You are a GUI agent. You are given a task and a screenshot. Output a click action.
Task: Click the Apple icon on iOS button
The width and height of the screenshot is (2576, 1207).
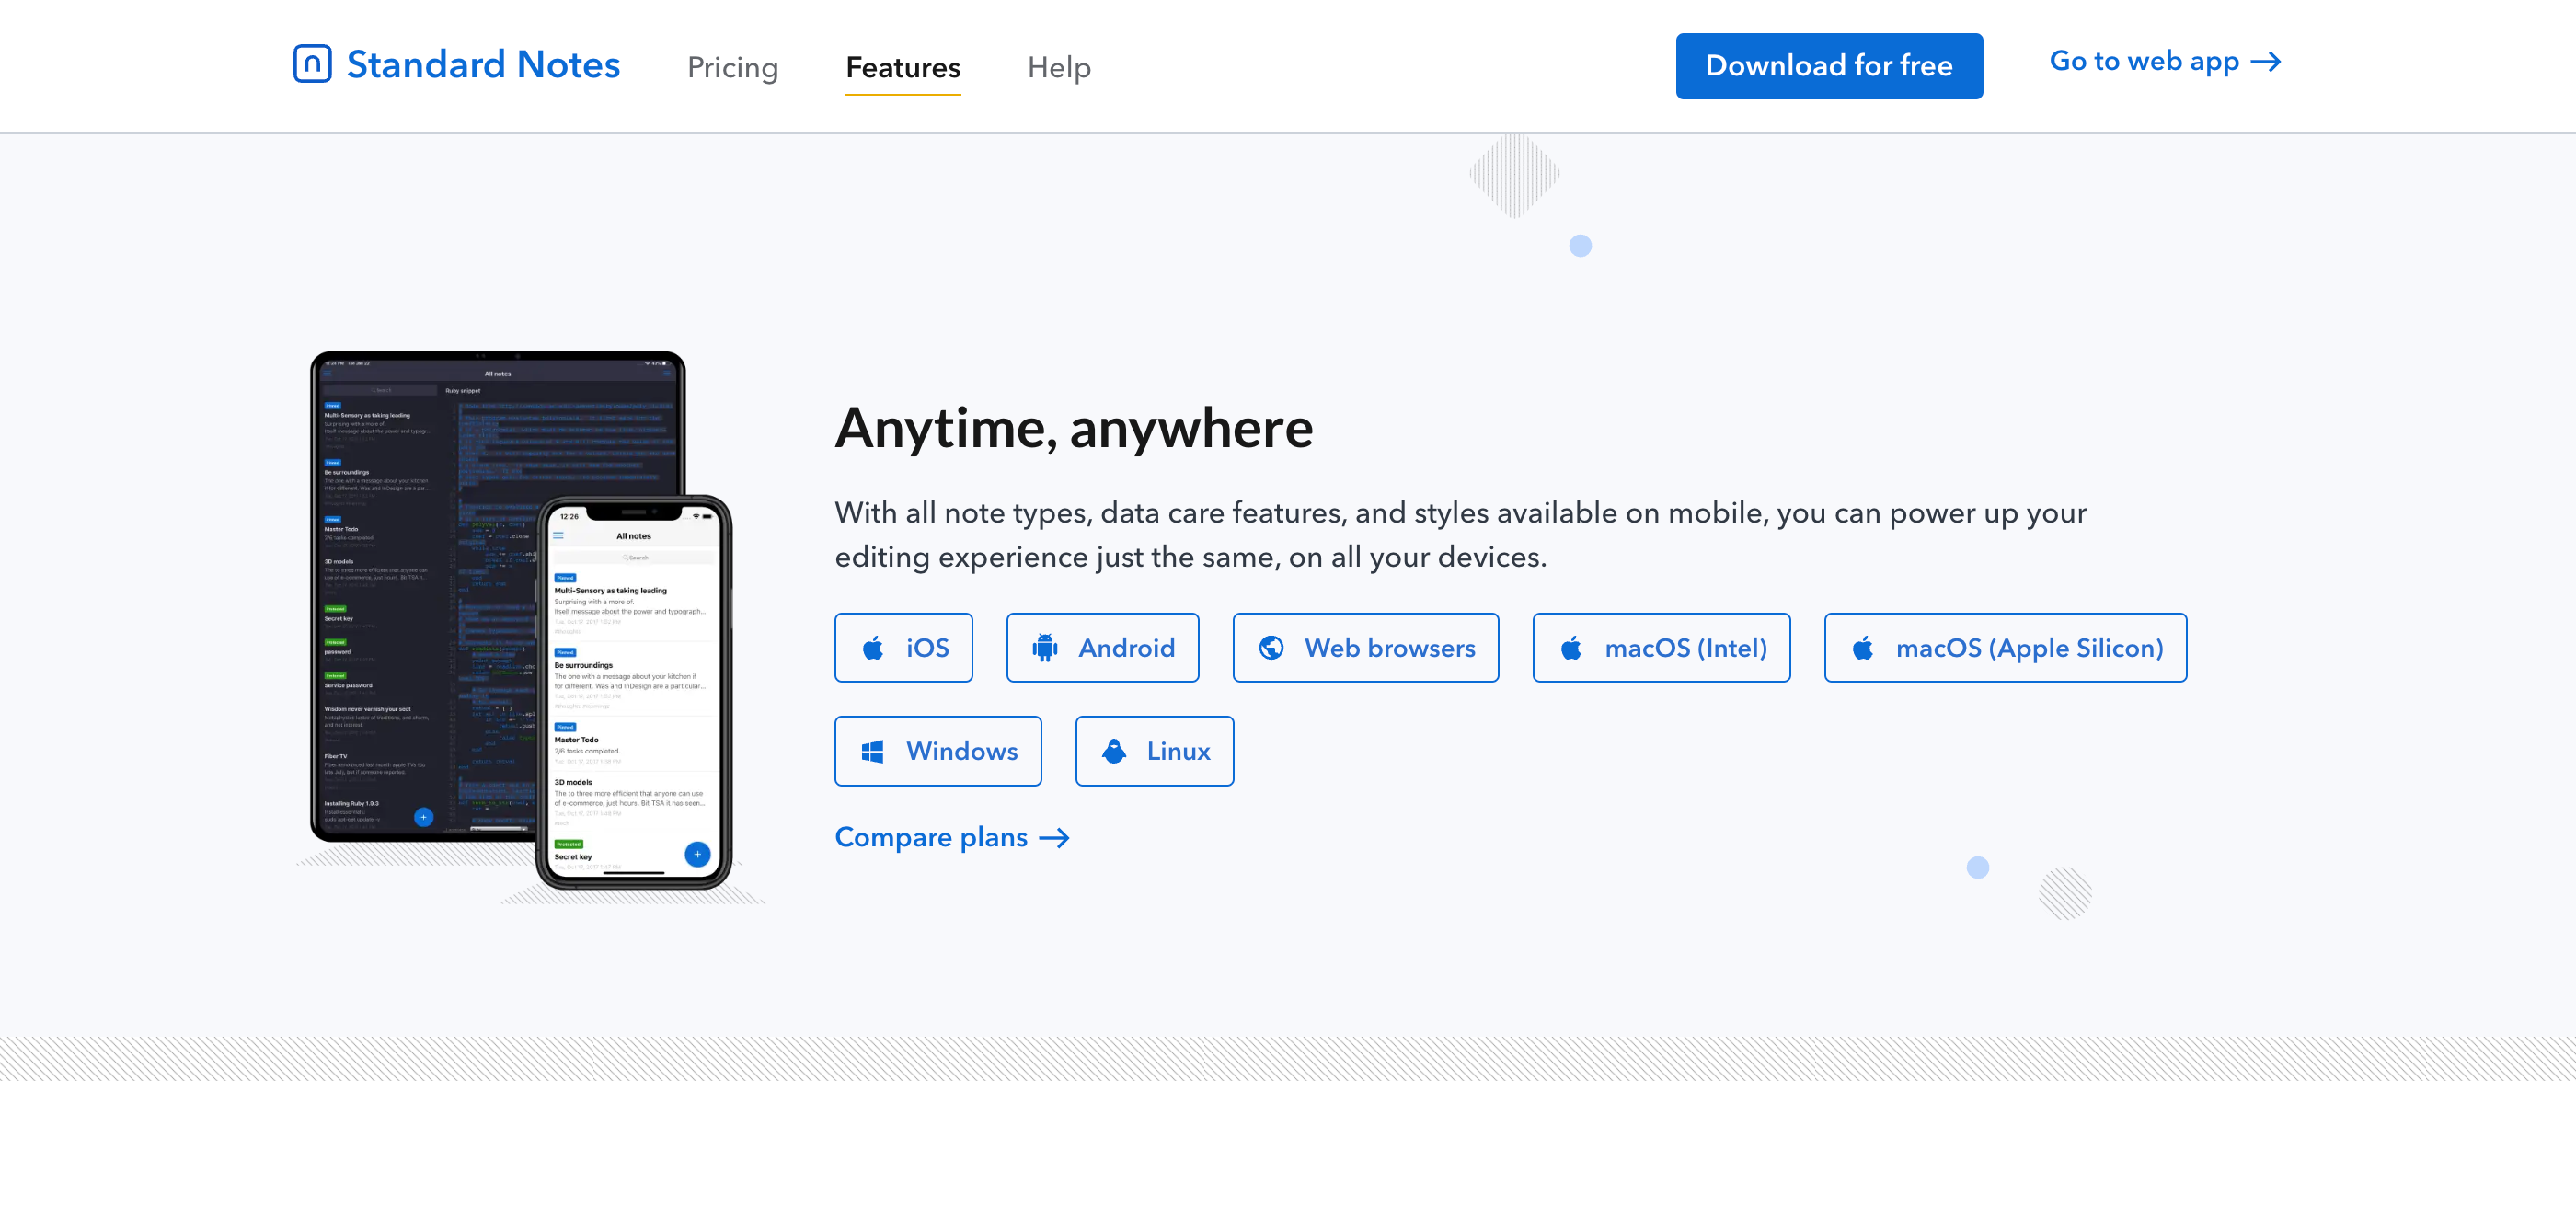click(x=873, y=648)
